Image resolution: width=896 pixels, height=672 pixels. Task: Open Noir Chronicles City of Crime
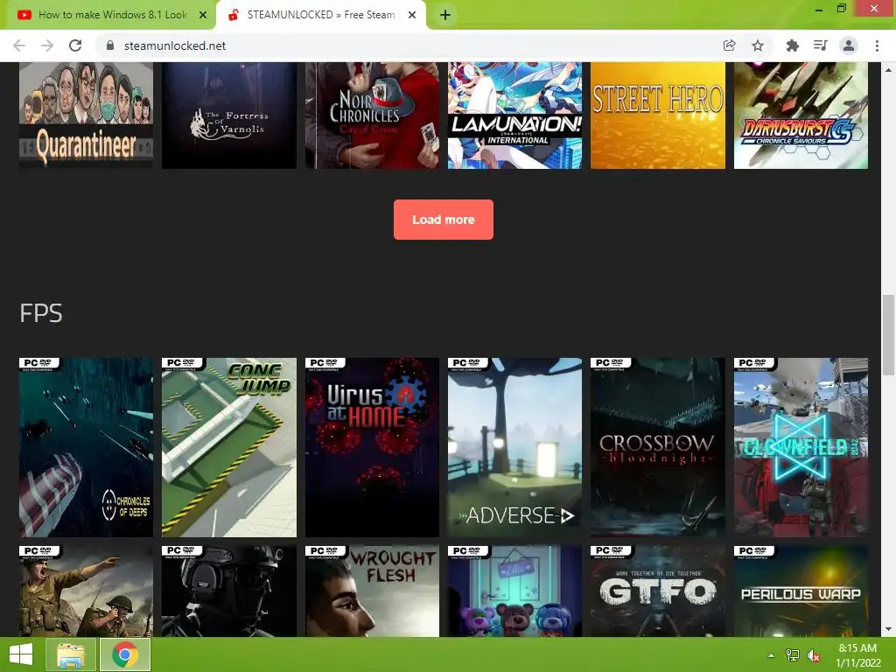click(x=372, y=115)
